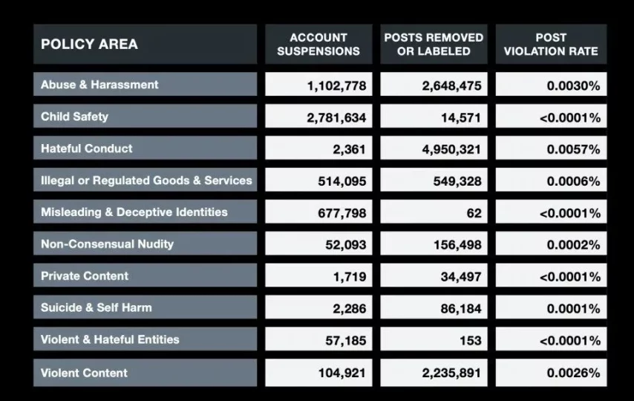This screenshot has height=401, width=634.
Task: Select Illegal or Regulated Goods & Services row
Action: coord(146,180)
